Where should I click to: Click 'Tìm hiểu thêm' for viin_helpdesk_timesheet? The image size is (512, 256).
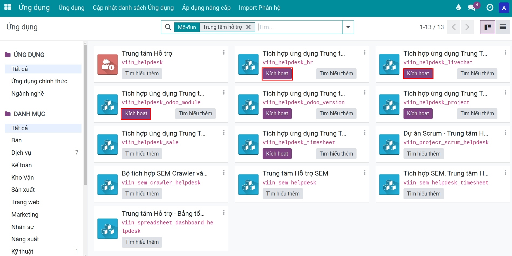336,154
